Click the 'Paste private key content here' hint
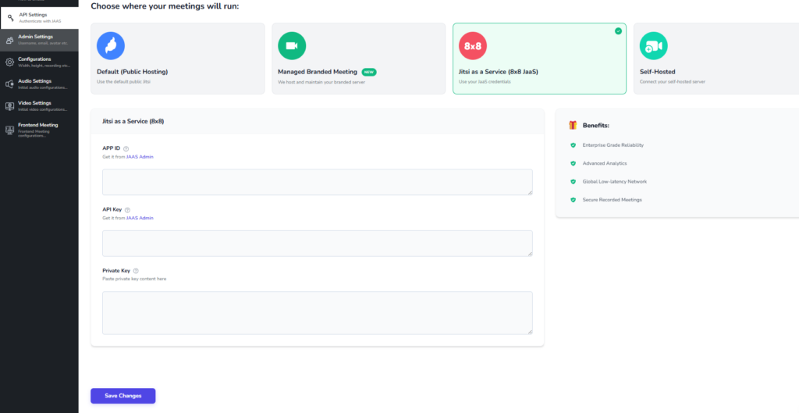The height and width of the screenshot is (413, 799). (134, 279)
